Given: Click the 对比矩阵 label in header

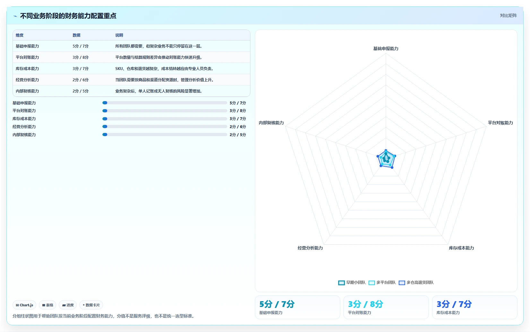Looking at the screenshot, I should click(x=508, y=15).
